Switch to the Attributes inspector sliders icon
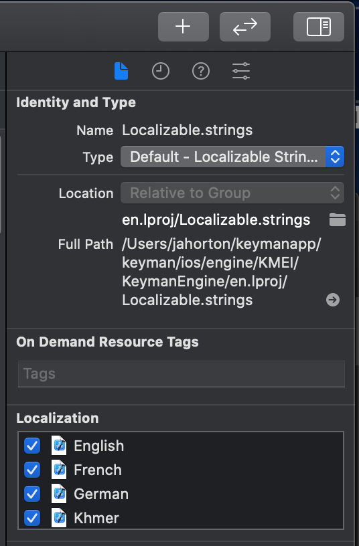 coord(241,71)
